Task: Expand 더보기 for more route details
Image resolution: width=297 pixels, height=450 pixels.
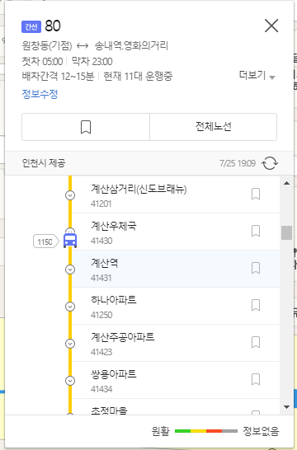Action: click(257, 76)
